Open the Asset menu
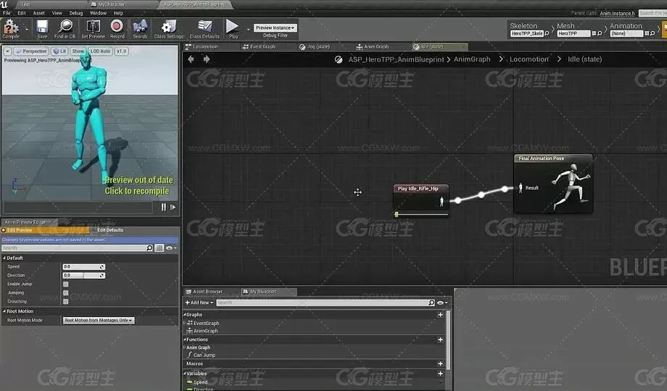This screenshot has height=391, width=667. point(38,13)
